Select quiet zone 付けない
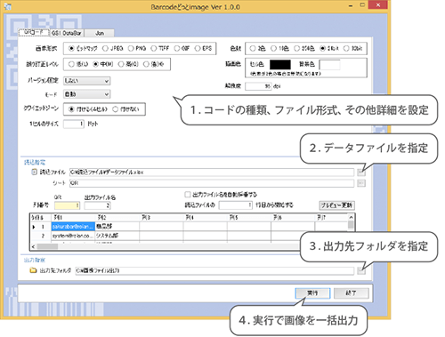The width and height of the screenshot is (445, 337). [x=125, y=109]
